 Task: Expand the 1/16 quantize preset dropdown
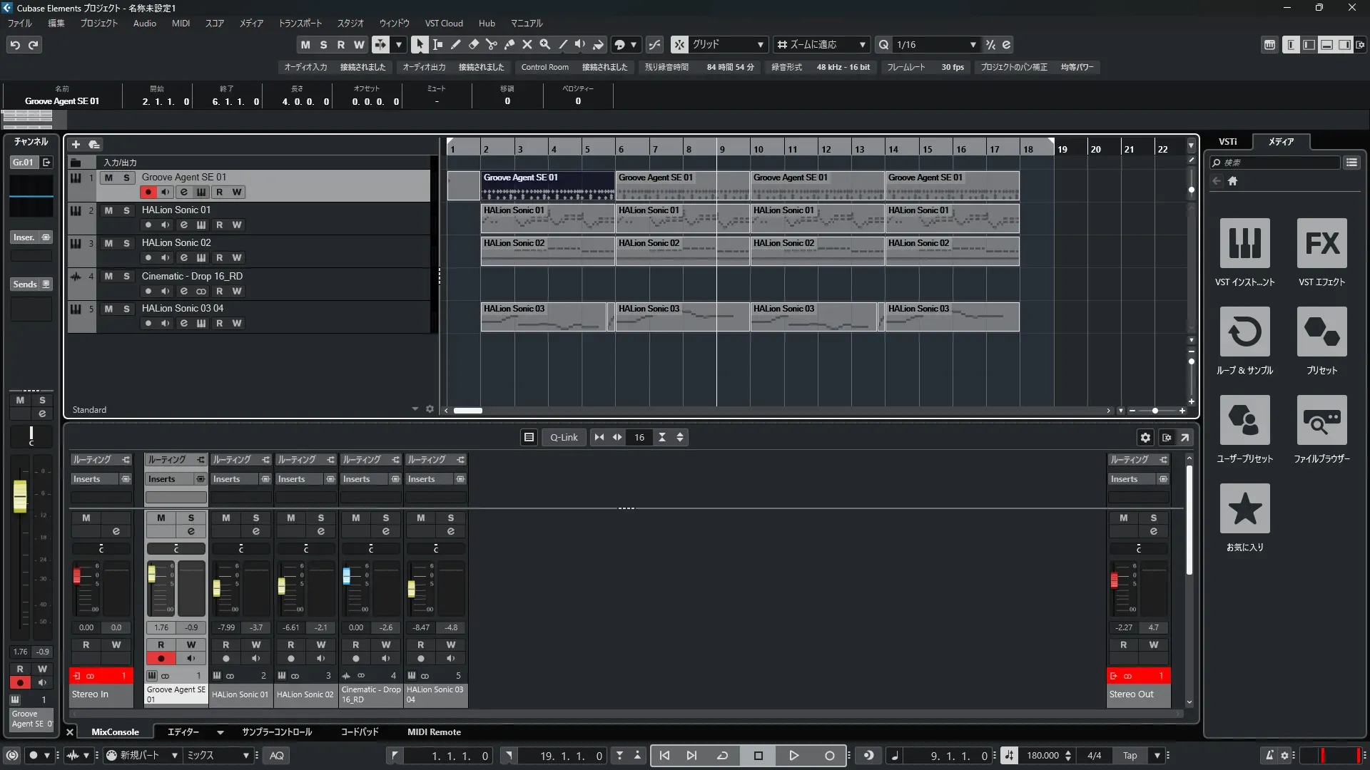(973, 44)
